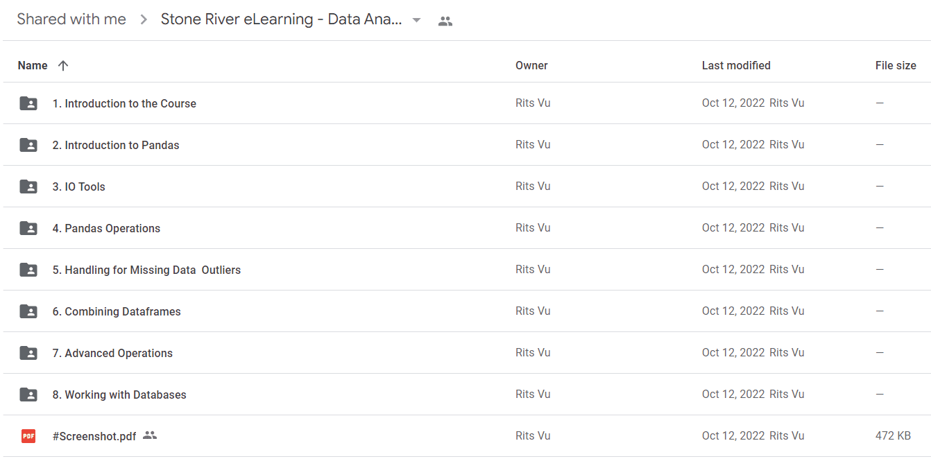Click the Last modified column header
The height and width of the screenshot is (459, 931).
pyautogui.click(x=736, y=65)
